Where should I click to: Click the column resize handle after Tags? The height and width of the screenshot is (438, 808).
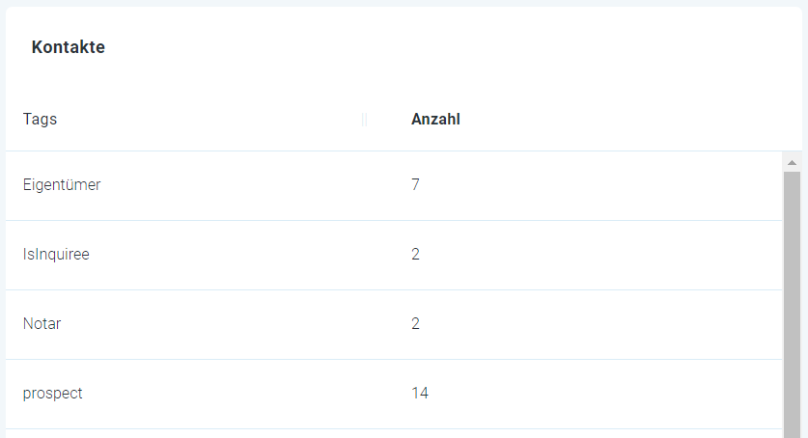pyautogui.click(x=364, y=120)
